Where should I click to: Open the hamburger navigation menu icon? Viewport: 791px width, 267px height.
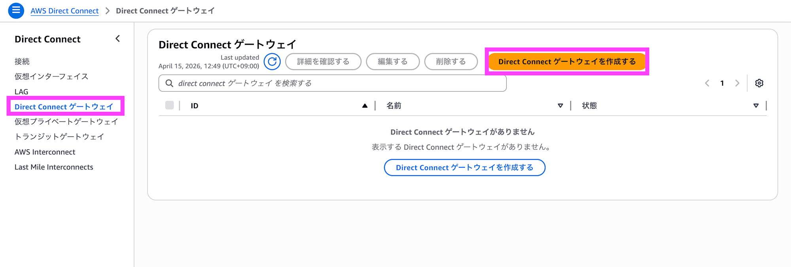16,11
